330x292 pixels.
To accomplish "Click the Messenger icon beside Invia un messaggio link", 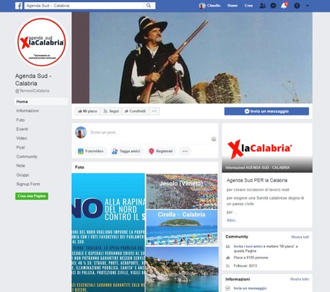I will [227, 288].
